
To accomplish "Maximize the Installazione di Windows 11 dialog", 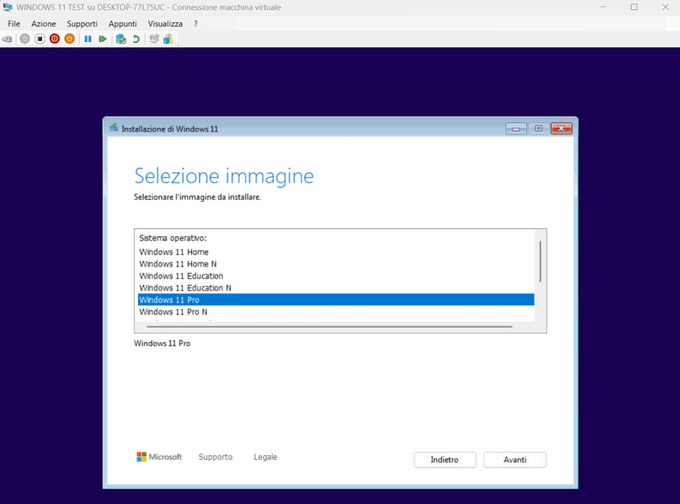I will pyautogui.click(x=539, y=128).
